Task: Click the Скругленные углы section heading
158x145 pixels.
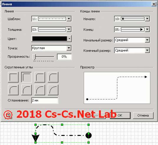Action: click(x=19, y=67)
